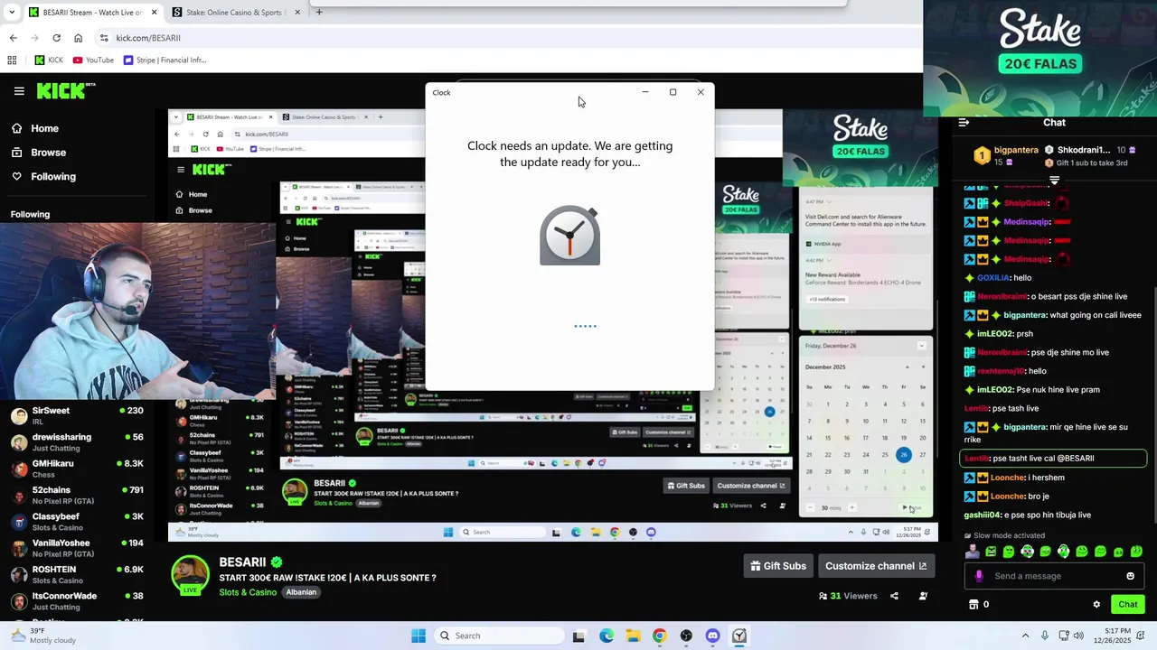Open the Kick hamburger menu
The width and height of the screenshot is (1157, 650).
point(19,91)
